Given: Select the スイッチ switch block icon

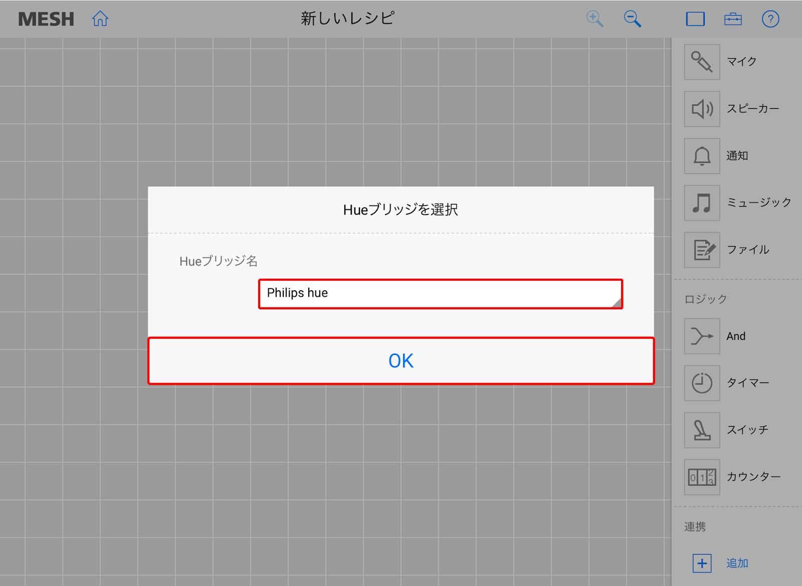Looking at the screenshot, I should click(702, 430).
